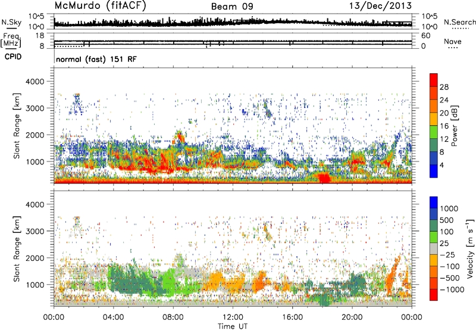Click the 60 tick beside Nave axis

pyautogui.click(x=426, y=36)
